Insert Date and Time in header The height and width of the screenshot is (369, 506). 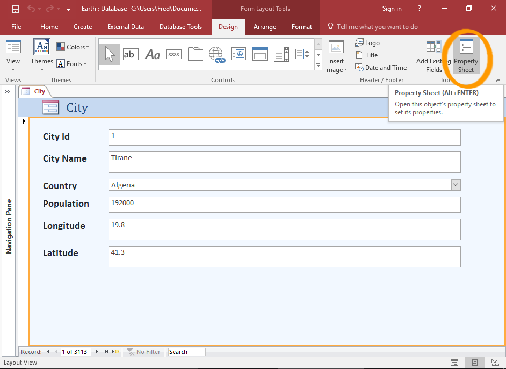(381, 68)
